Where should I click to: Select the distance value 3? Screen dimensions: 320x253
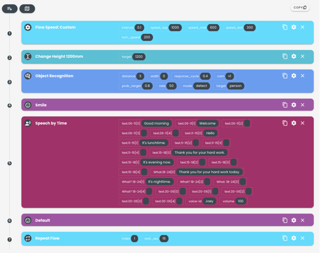click(x=140, y=76)
